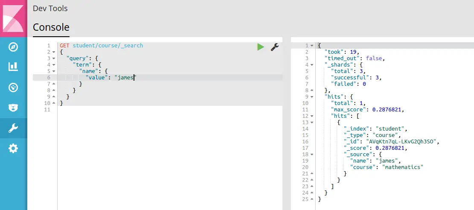Click the Kibana logo icon
The width and height of the screenshot is (474, 210).
[x=13, y=18]
